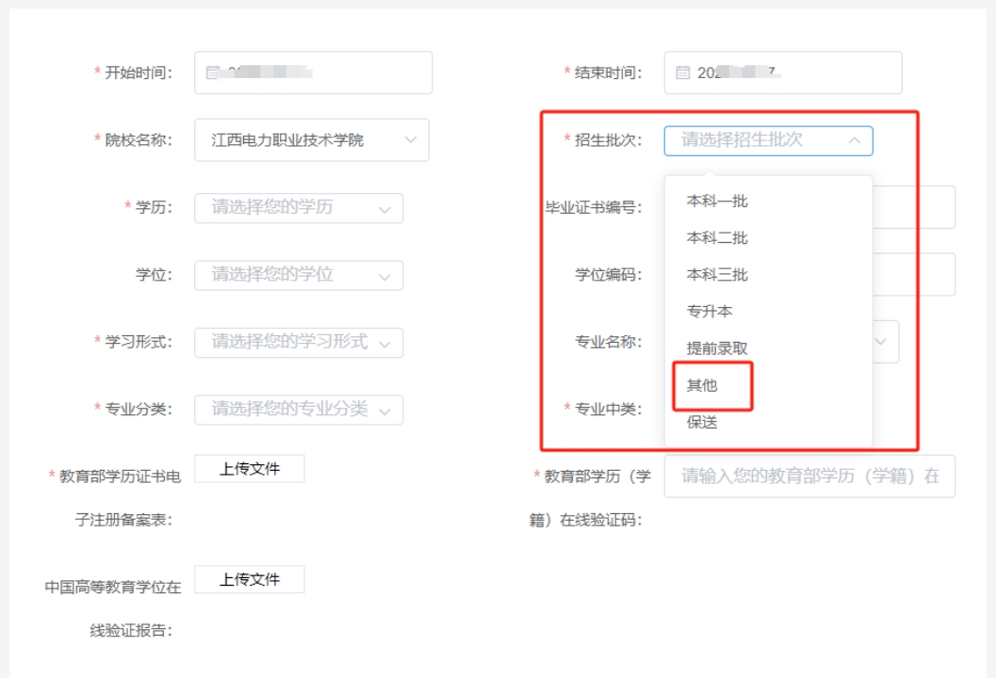Click the dropdown arrow on 学历 selector
This screenshot has width=996, height=678.
(383, 207)
